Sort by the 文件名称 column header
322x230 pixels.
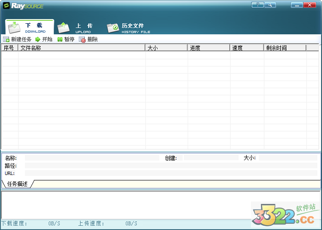80,48
